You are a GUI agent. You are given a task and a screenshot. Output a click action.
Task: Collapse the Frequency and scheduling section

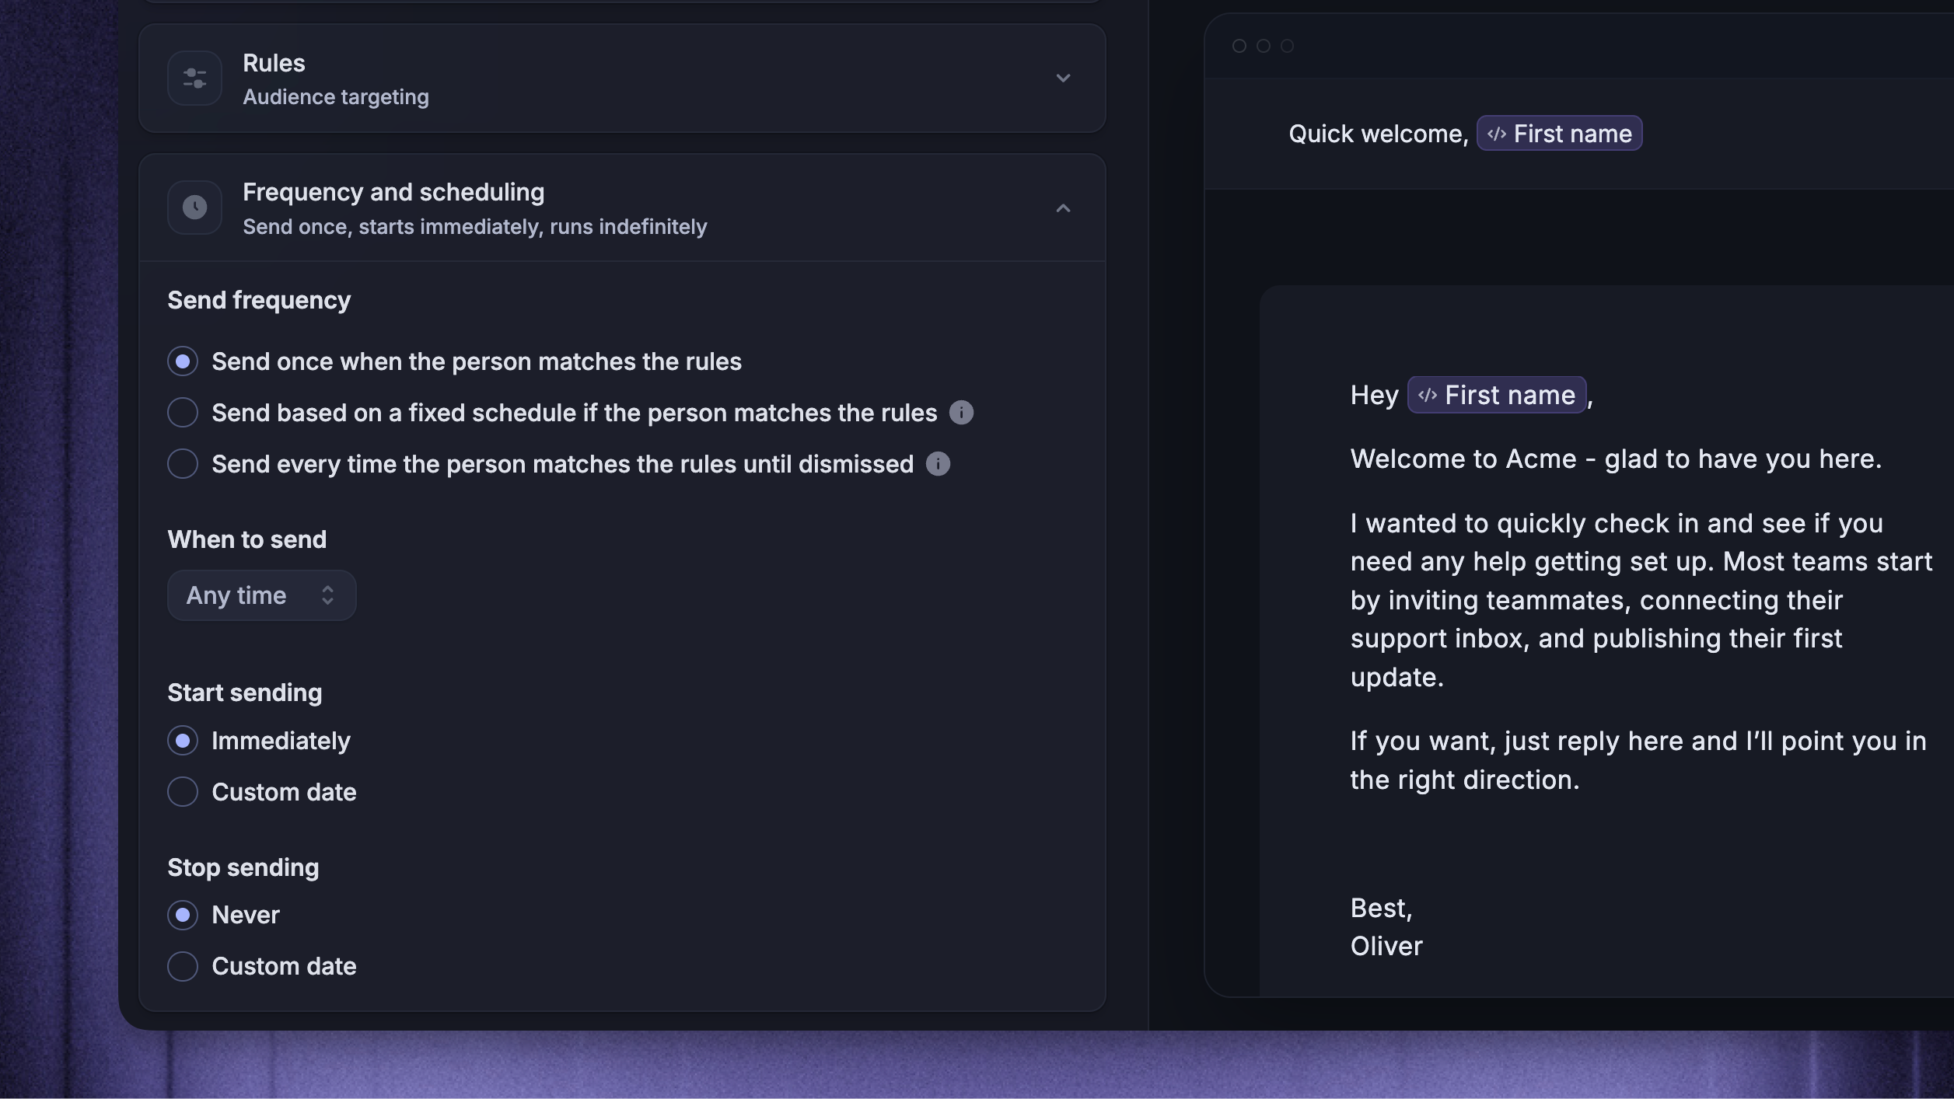coord(1063,208)
